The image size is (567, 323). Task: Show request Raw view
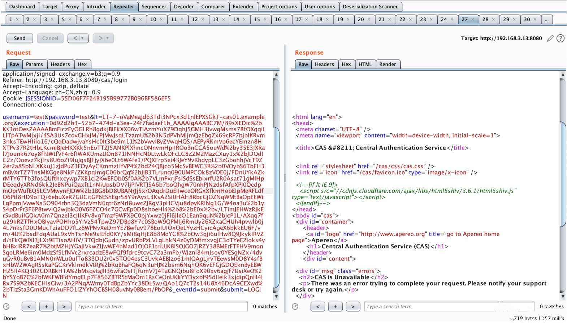[x=14, y=64]
